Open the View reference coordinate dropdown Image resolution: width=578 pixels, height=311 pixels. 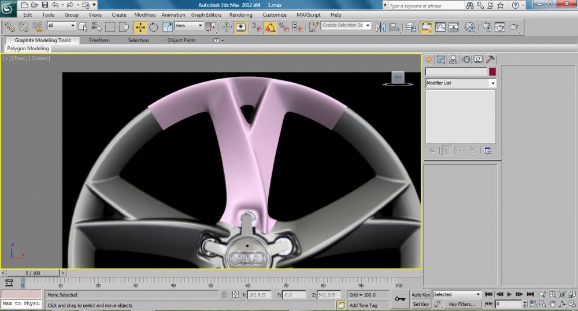tap(189, 26)
